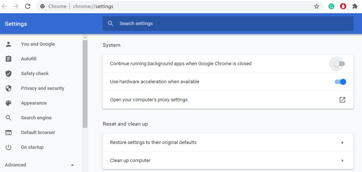Click the shield icon for Privacy and security
The height and width of the screenshot is (172, 362).
[x=8, y=88]
